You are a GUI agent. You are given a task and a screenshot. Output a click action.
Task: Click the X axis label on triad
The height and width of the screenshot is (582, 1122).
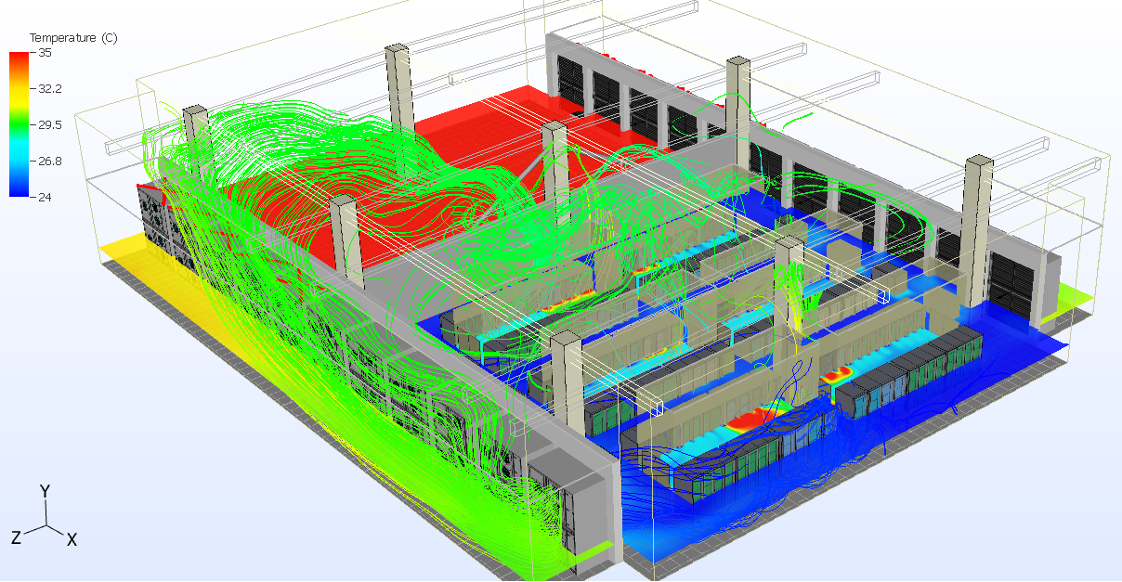coord(72,539)
